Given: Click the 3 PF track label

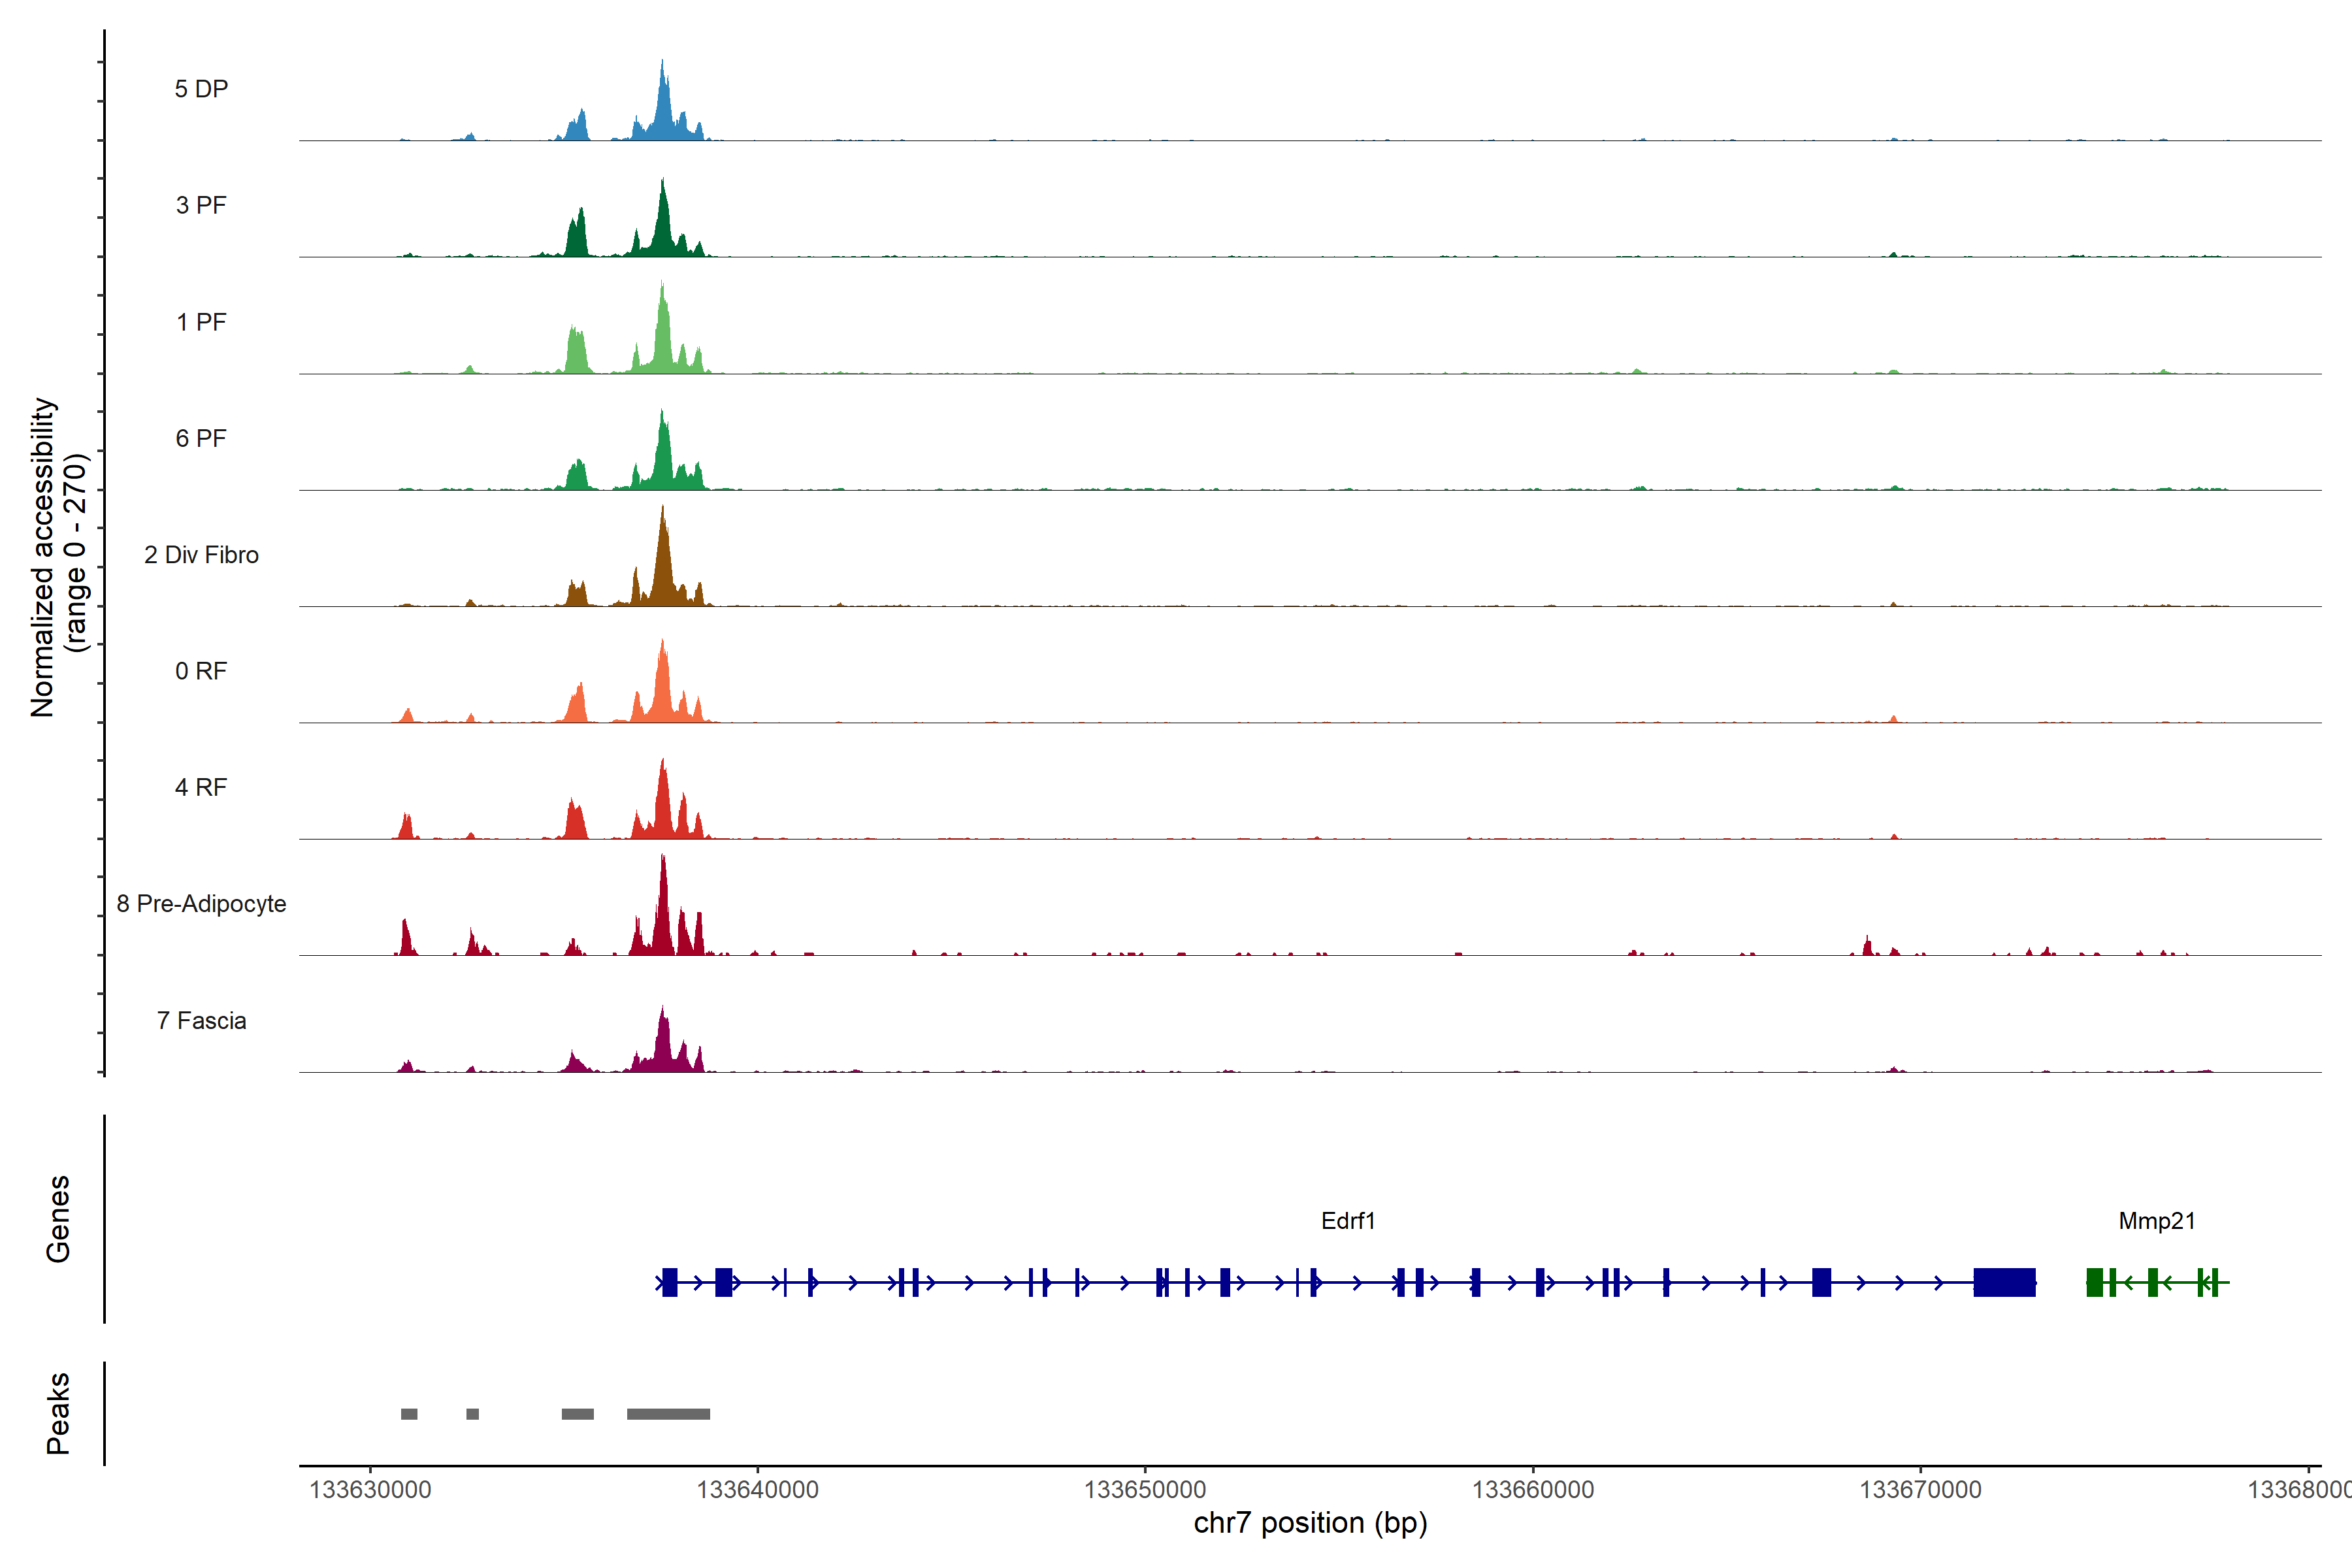Looking at the screenshot, I should click(x=201, y=205).
